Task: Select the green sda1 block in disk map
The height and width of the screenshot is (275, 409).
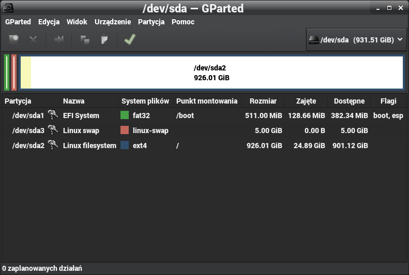Action: [x=7, y=73]
